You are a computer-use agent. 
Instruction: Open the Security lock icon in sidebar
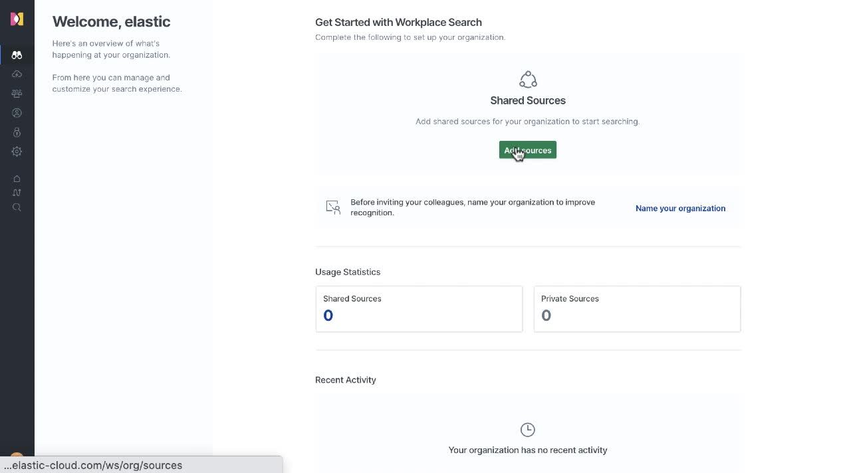tap(17, 132)
